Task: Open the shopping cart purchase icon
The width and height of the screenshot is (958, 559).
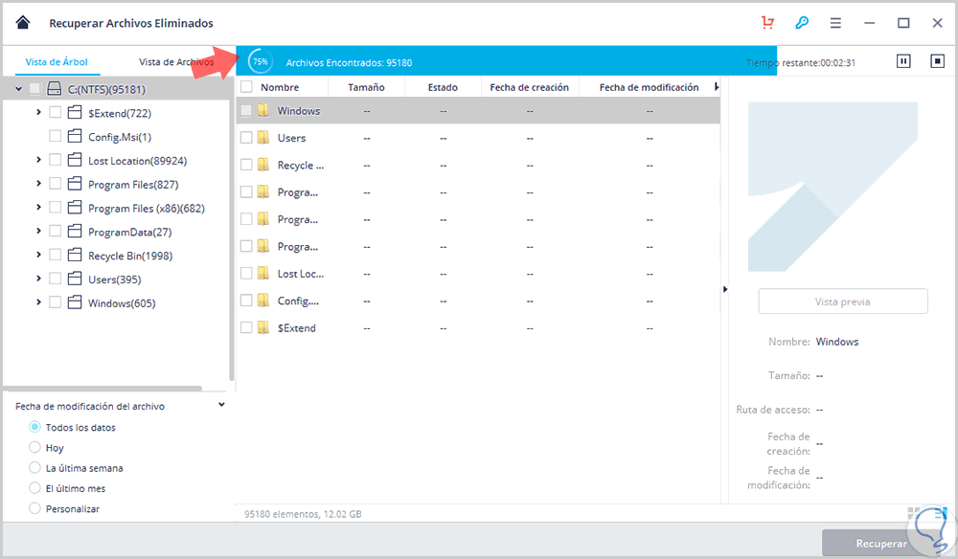Action: (766, 22)
